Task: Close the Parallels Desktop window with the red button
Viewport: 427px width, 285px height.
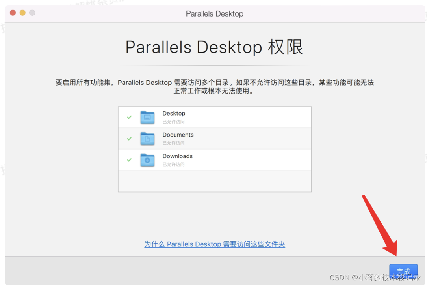Action: pyautogui.click(x=13, y=13)
